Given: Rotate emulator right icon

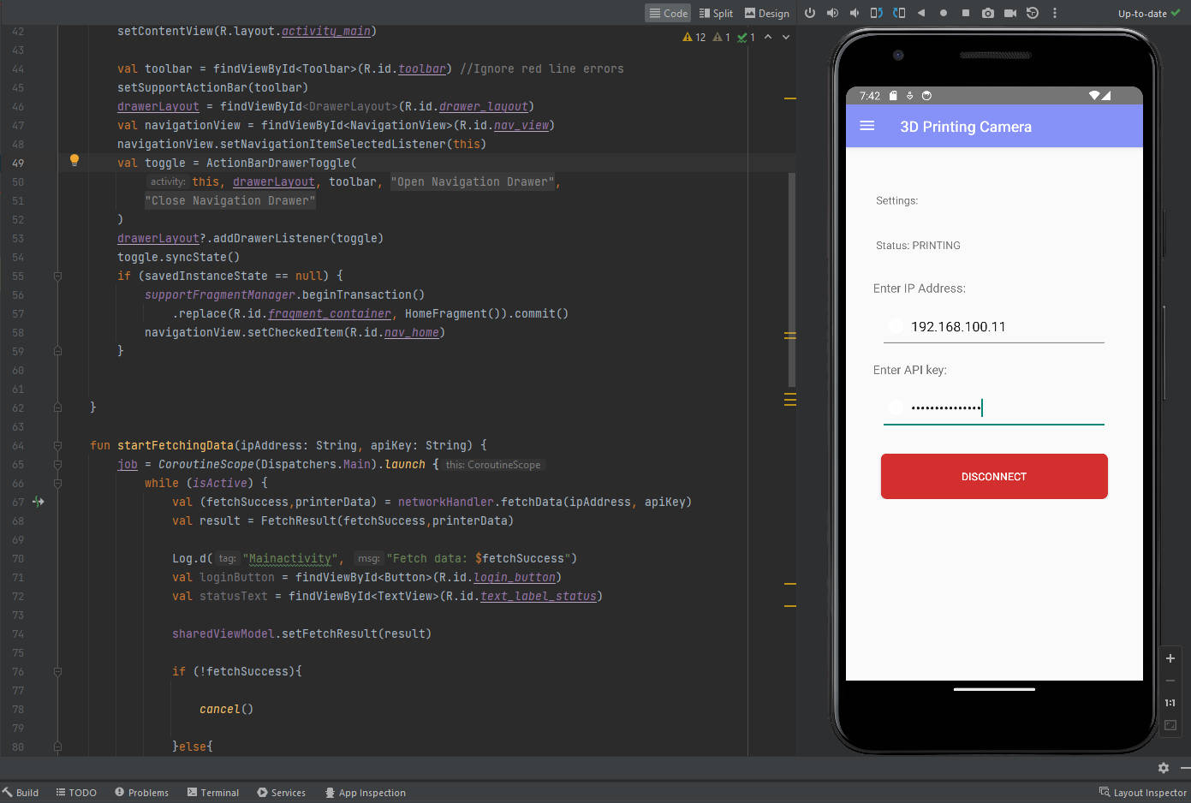Looking at the screenshot, I should click(x=899, y=13).
